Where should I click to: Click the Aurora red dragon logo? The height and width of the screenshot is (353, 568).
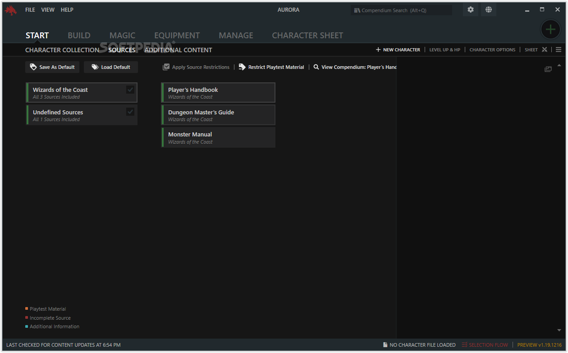point(11,10)
